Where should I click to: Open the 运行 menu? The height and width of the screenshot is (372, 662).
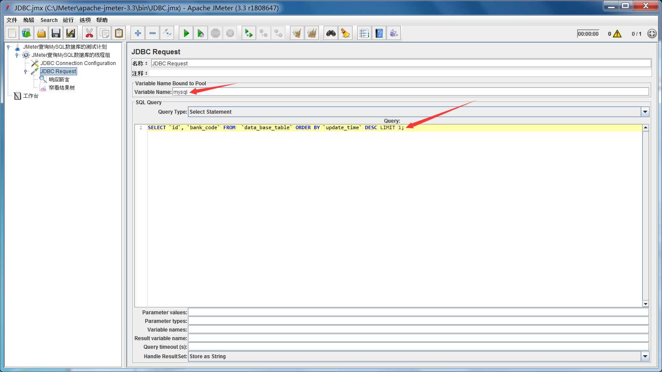point(68,20)
